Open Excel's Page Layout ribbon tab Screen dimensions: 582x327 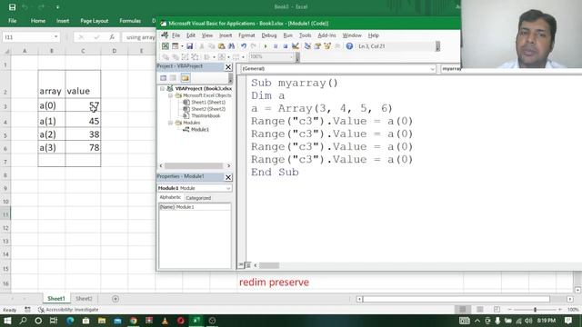point(95,21)
